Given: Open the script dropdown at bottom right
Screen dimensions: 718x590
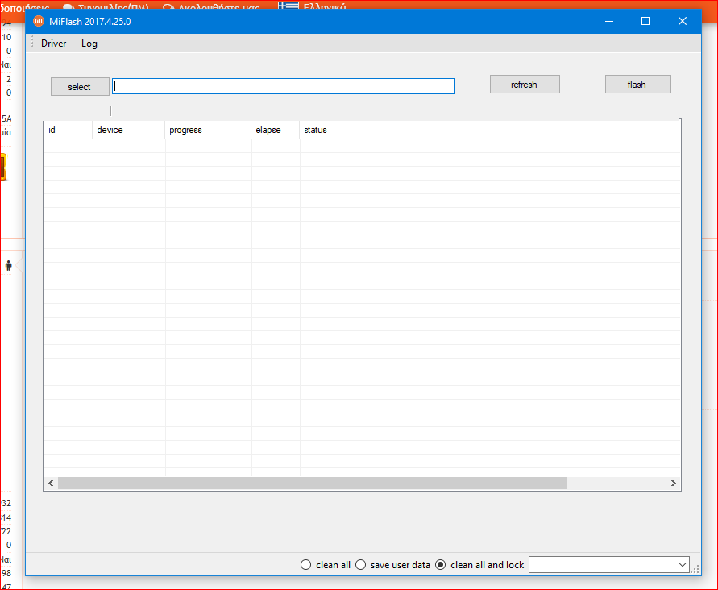Looking at the screenshot, I should [683, 565].
